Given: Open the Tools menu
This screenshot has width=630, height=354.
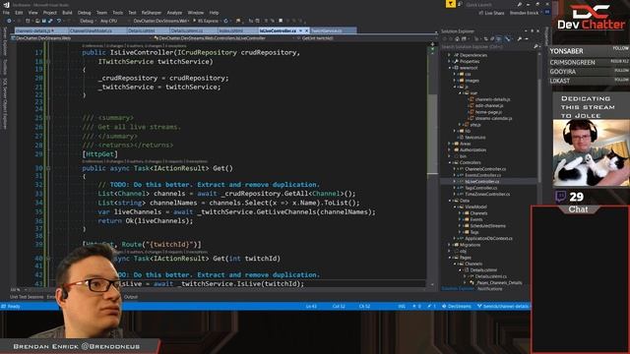Looking at the screenshot, I should click(118, 13).
